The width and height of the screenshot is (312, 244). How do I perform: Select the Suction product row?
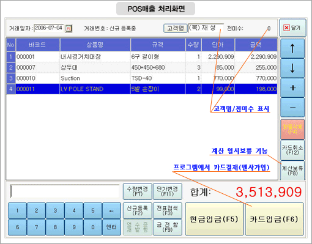point(142,78)
